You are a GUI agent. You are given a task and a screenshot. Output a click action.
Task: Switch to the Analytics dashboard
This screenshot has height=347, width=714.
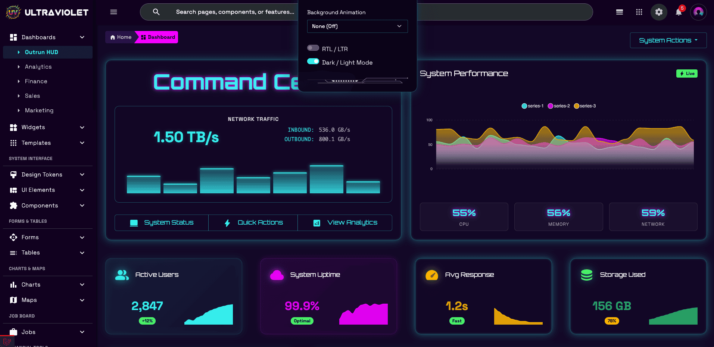coord(38,66)
